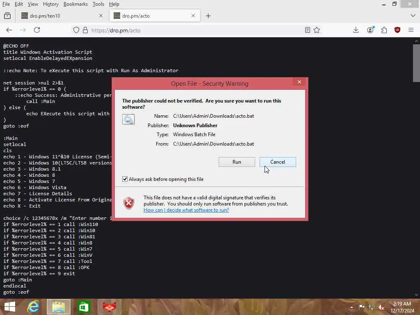Click the endlocal line in script
Screen dimensions: 420x315
[x=15, y=286]
